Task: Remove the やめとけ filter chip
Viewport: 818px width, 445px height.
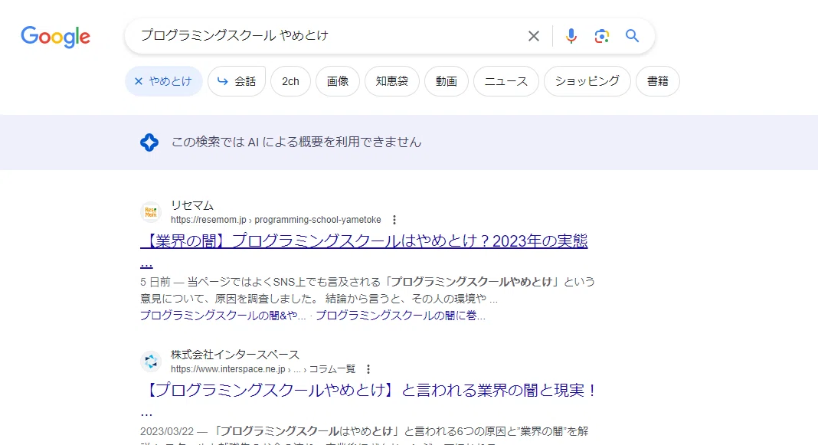Action: pyautogui.click(x=164, y=81)
